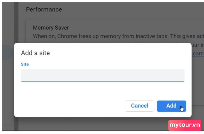Focus the Site text input field

tap(103, 75)
